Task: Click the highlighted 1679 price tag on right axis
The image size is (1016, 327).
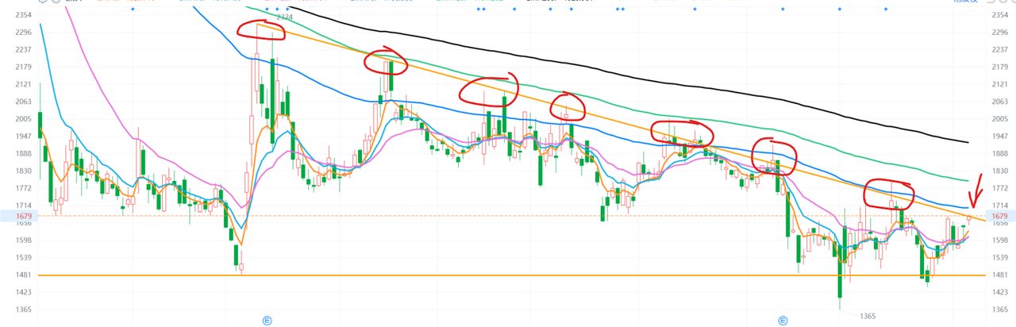Action: (x=1000, y=216)
